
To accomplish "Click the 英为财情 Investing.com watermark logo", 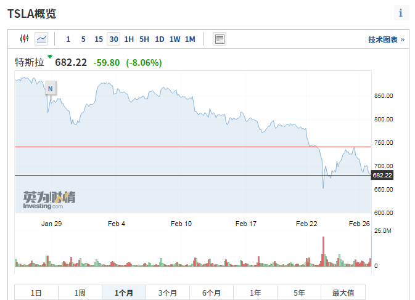I will 49,200.
